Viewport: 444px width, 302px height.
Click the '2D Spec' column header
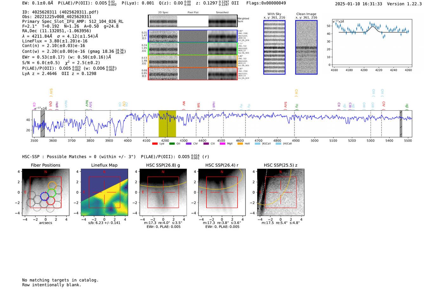pyautogui.click(x=163, y=13)
